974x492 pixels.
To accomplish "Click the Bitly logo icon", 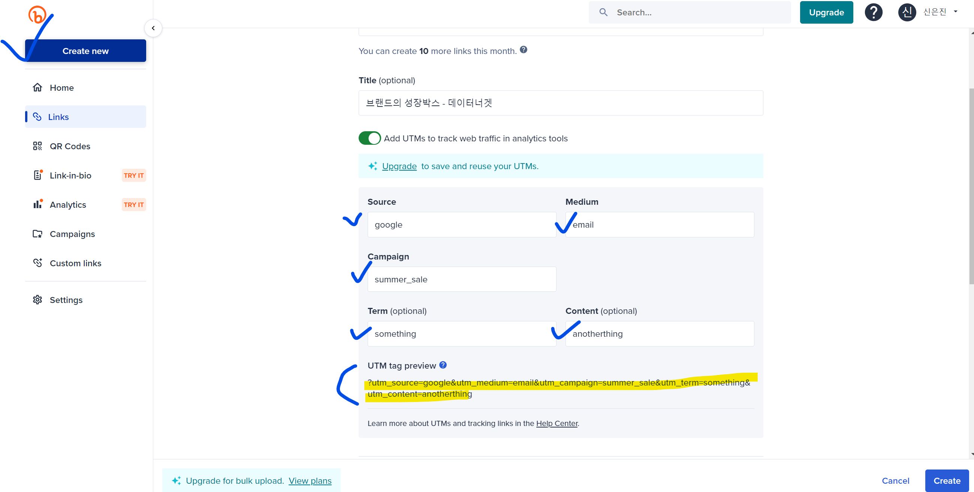I will click(37, 15).
